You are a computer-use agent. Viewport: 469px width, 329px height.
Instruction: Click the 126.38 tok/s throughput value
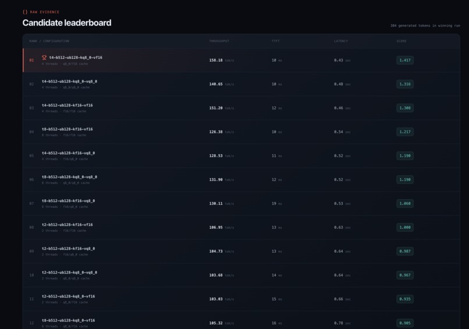point(222,132)
